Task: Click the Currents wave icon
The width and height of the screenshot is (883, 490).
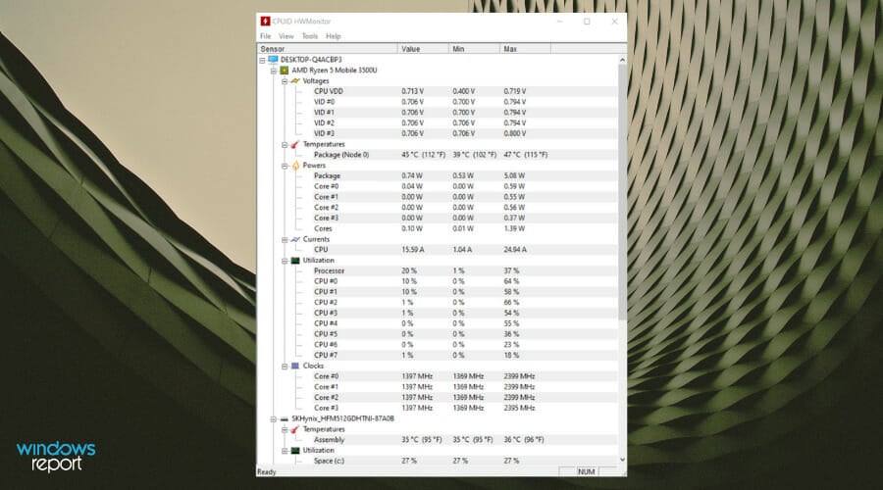Action: tap(295, 239)
